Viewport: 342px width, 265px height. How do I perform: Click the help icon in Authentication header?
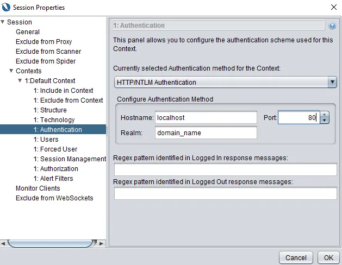click(332, 26)
